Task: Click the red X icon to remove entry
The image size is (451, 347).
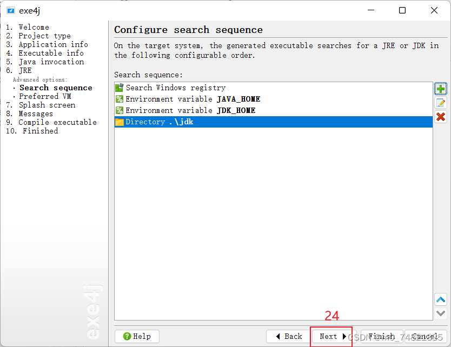Action: pos(441,117)
